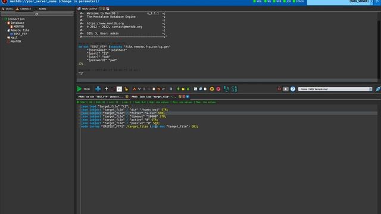Screen dimensions: 381x214
Task: Click the https://www.mentdb.org text in output
Action: (x=105, y=24)
